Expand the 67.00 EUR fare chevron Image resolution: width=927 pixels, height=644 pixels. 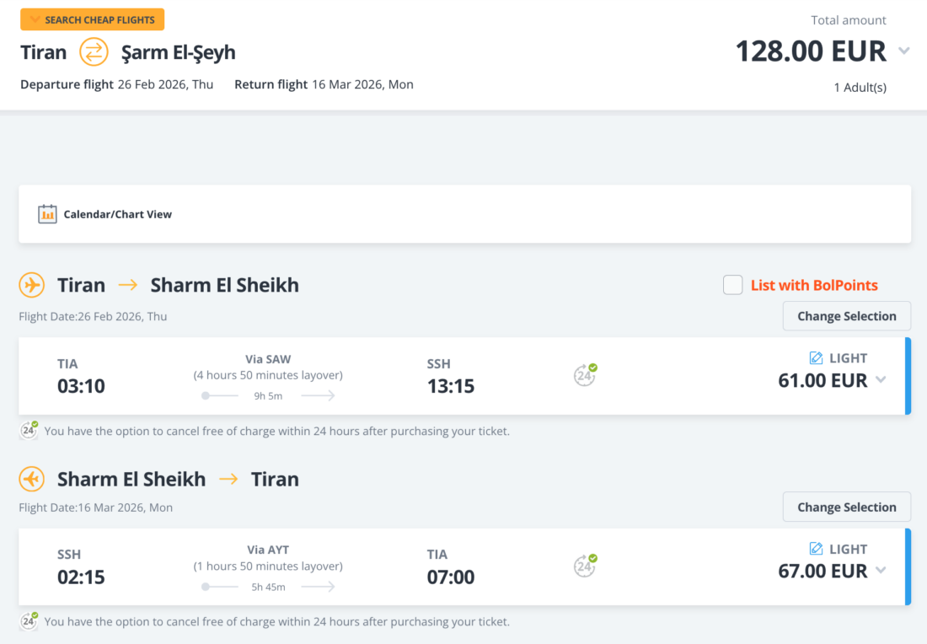(x=881, y=571)
